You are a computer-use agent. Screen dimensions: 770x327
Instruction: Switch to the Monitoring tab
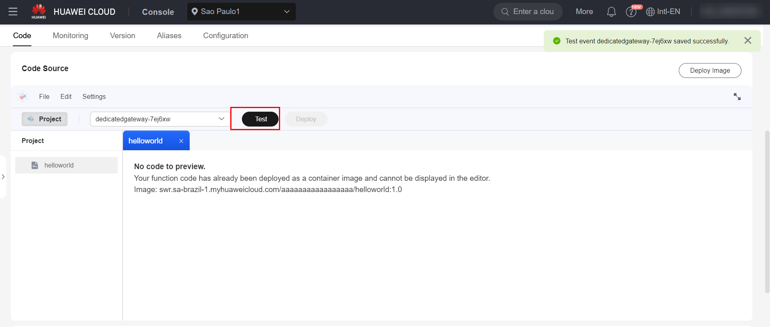tap(70, 36)
